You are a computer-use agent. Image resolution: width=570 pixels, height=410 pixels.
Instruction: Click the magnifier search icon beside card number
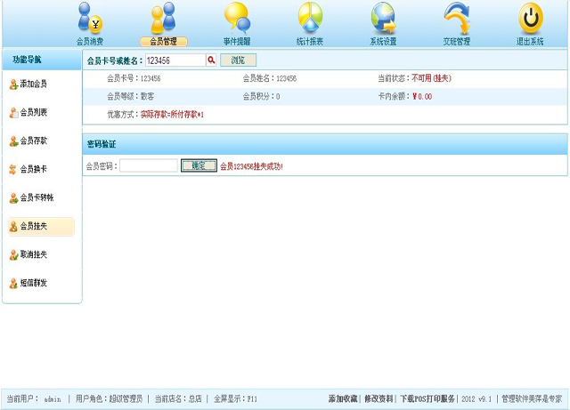tap(212, 60)
